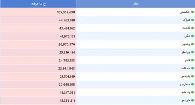Open the بترانس symbol link
This screenshot has height=105, width=195.
(x=185, y=76)
